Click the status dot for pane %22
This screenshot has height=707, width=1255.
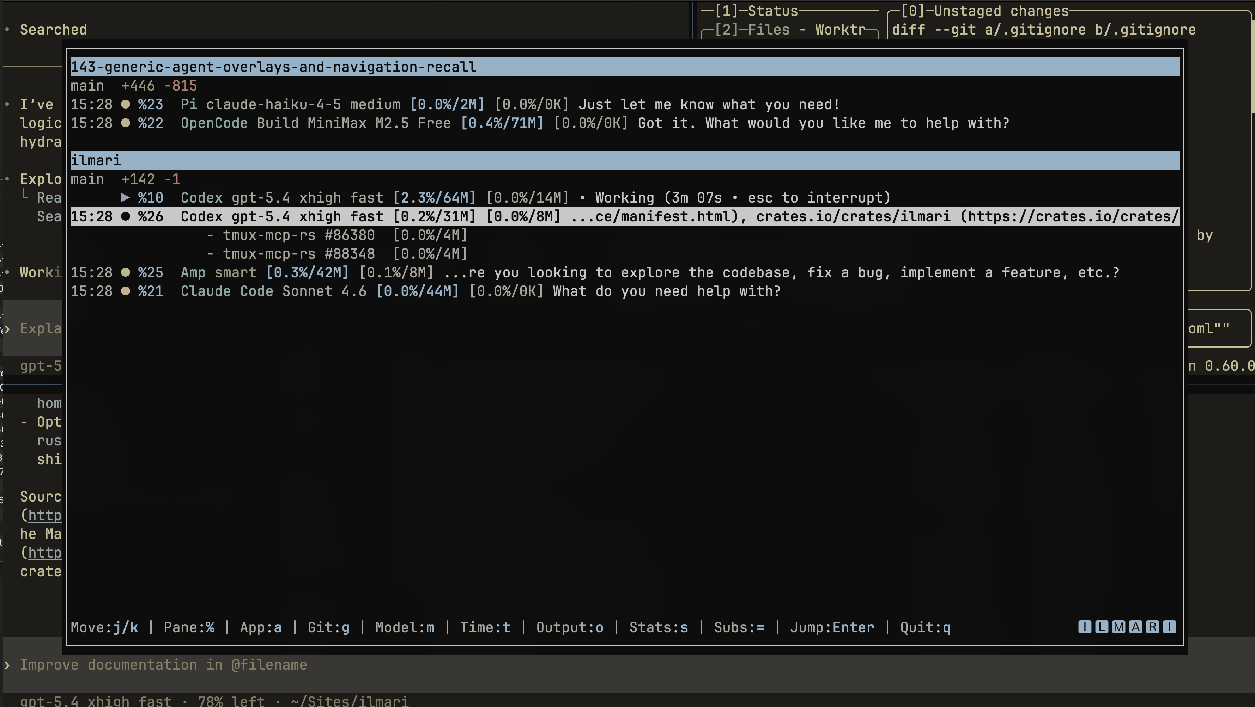pyautogui.click(x=126, y=123)
